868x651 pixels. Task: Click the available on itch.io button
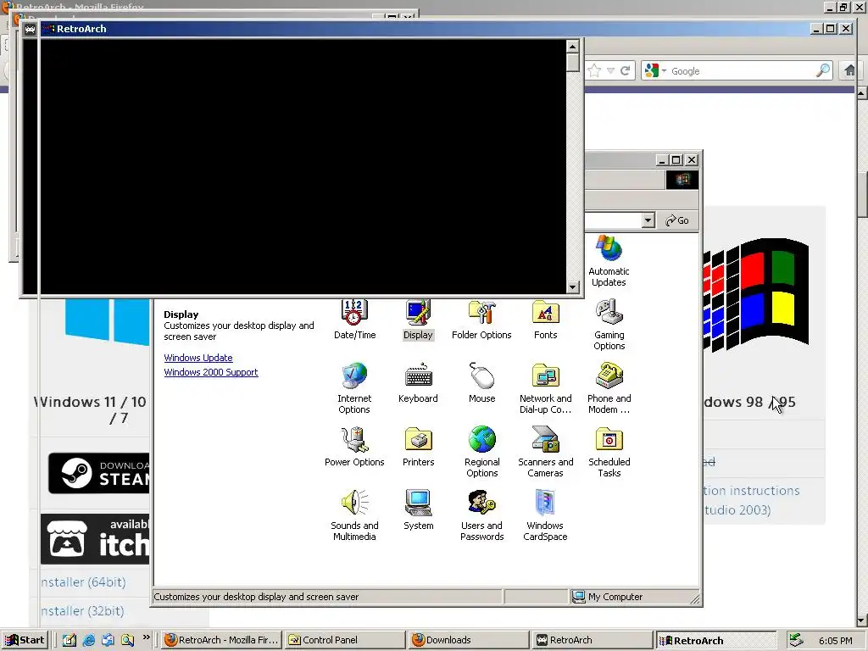tap(95, 539)
